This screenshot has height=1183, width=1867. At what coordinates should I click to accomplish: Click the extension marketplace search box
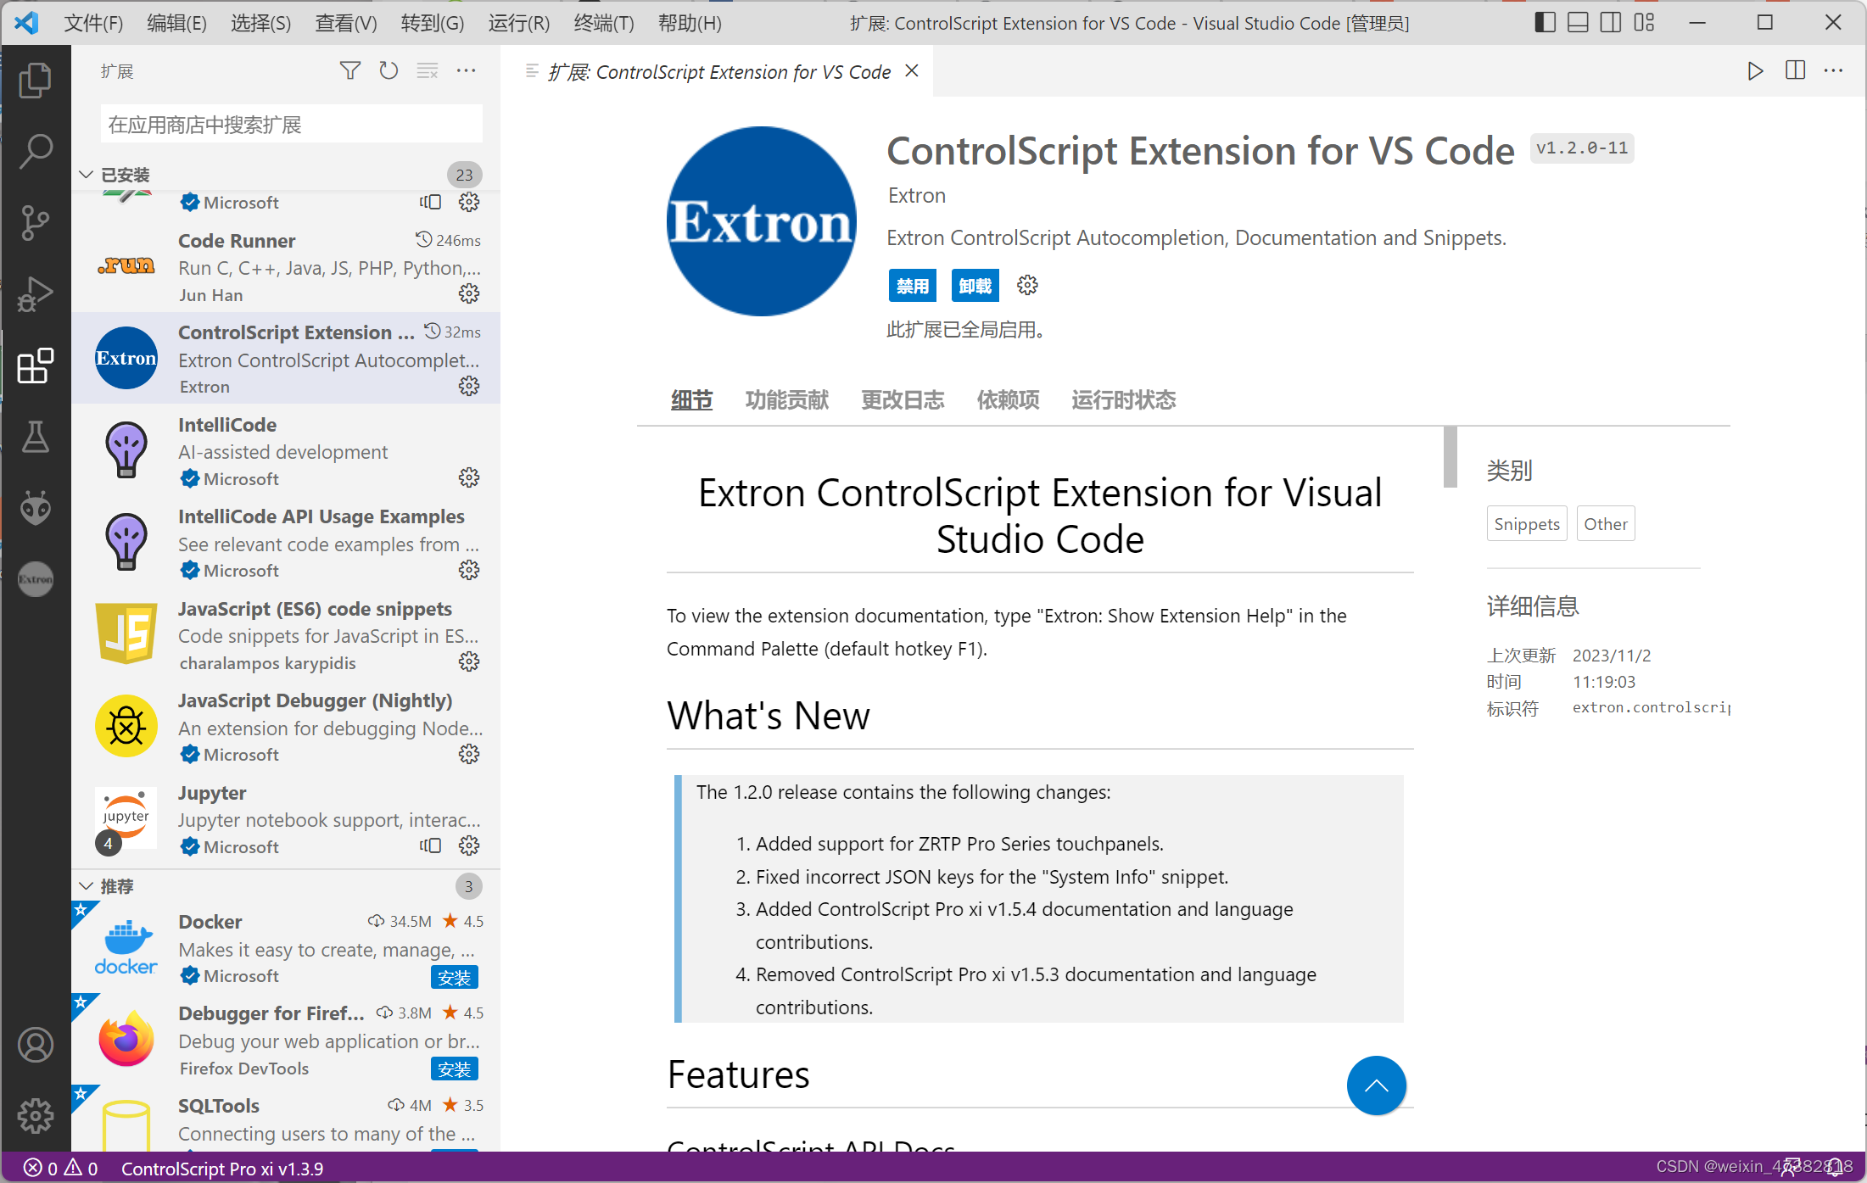[291, 125]
